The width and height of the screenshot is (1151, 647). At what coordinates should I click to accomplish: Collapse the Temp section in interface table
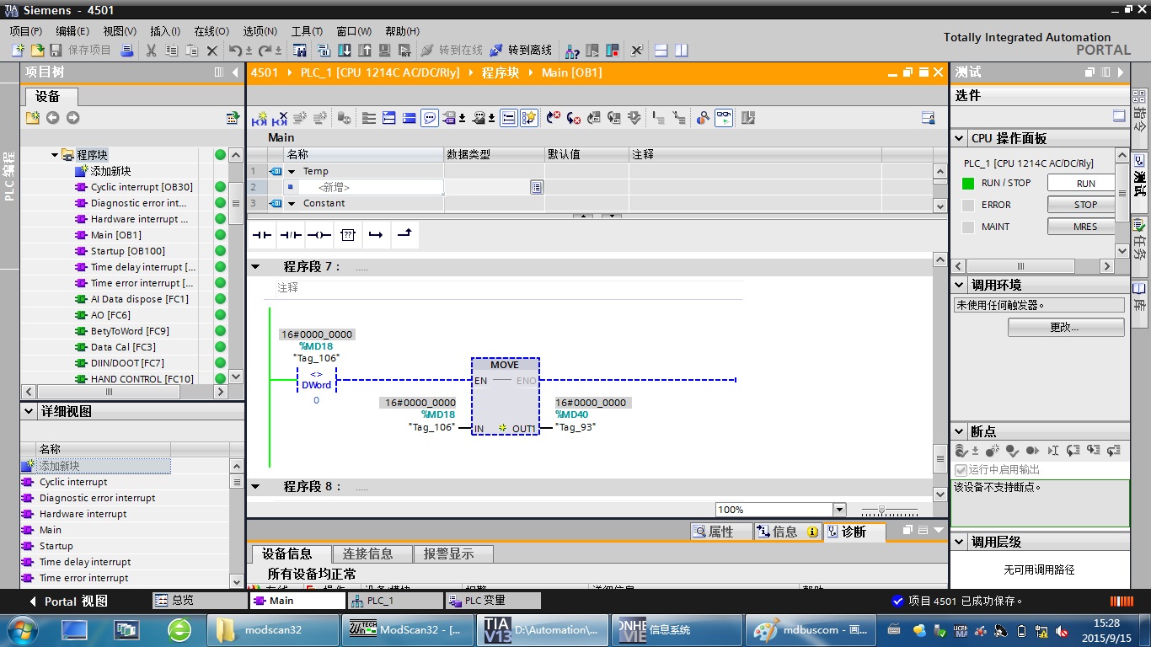pyautogui.click(x=292, y=171)
